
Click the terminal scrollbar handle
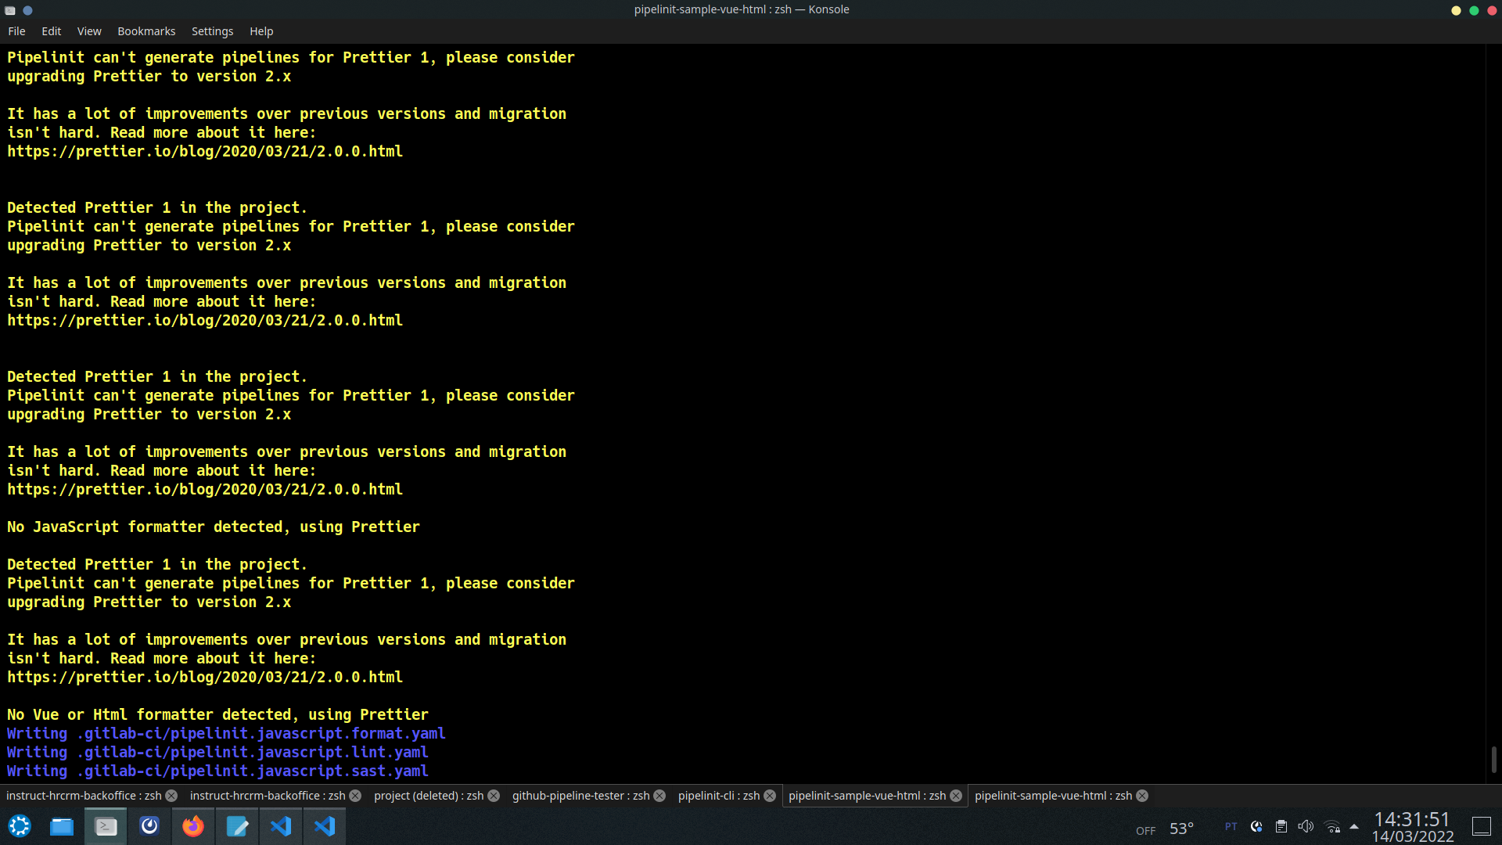click(x=1493, y=759)
